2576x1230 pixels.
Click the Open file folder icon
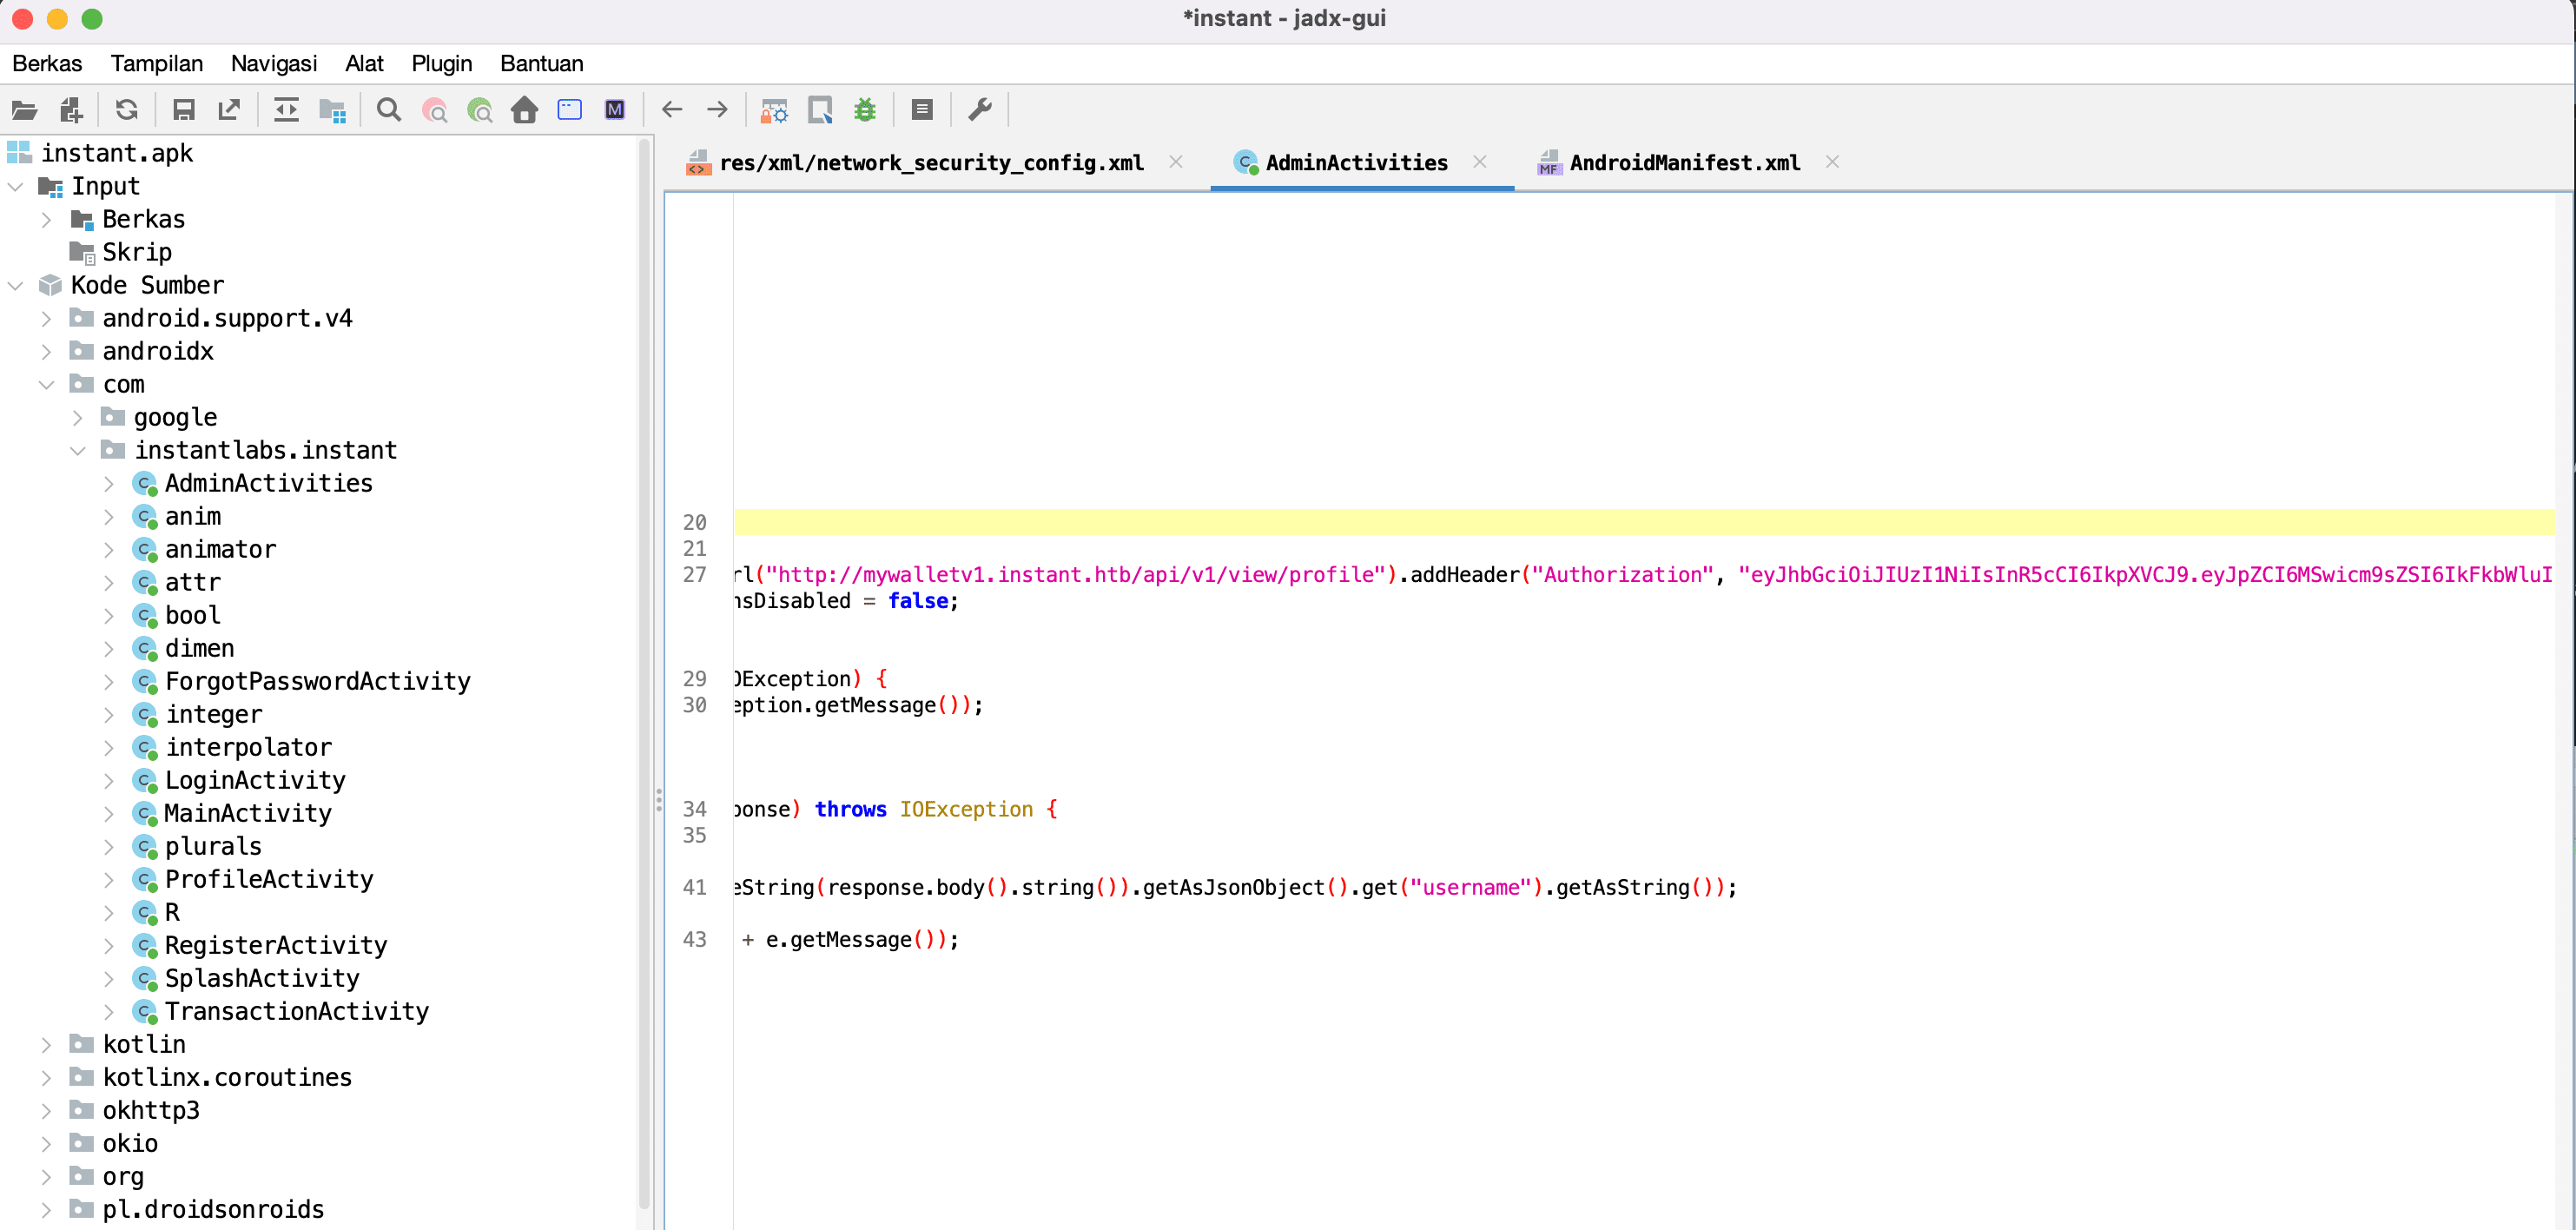point(24,110)
